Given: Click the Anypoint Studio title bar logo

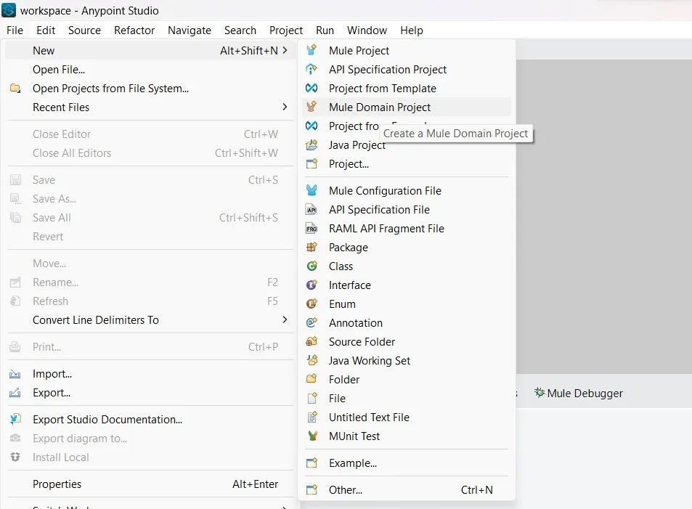Looking at the screenshot, I should point(9,10).
